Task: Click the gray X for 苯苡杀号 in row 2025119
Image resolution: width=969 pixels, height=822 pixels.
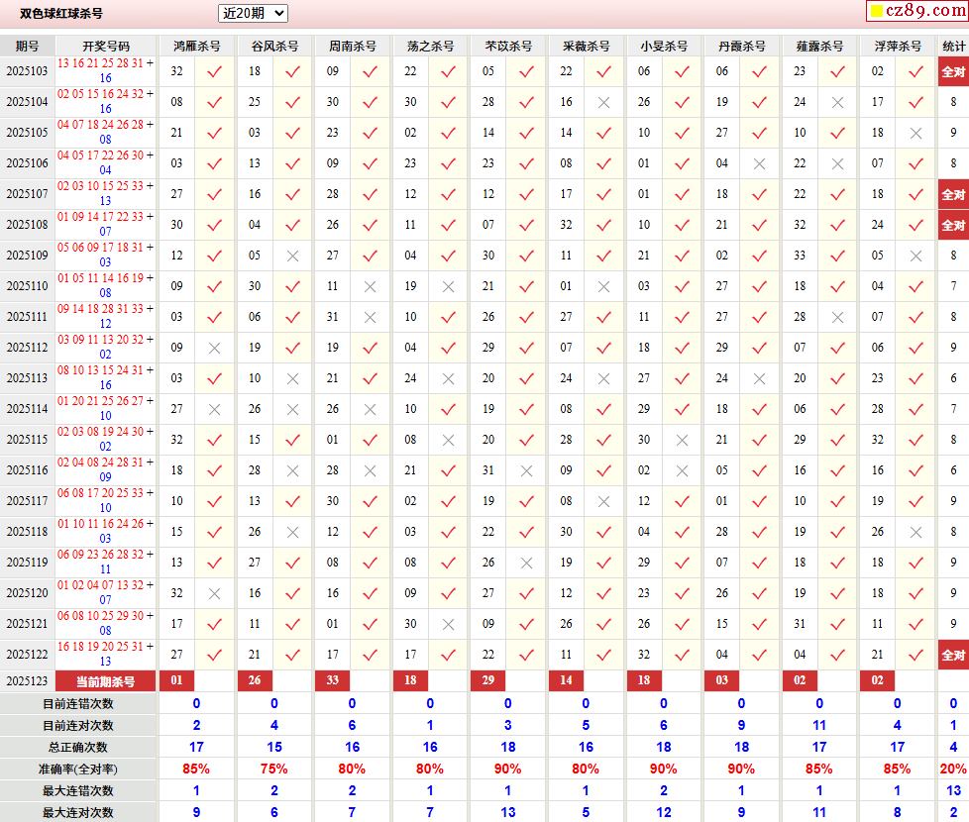Action: pyautogui.click(x=526, y=563)
